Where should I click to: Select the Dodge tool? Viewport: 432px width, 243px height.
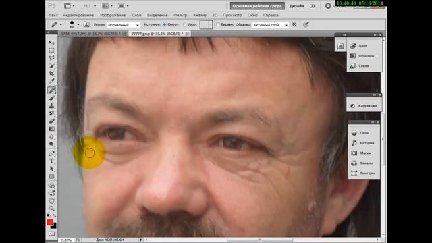click(x=51, y=144)
